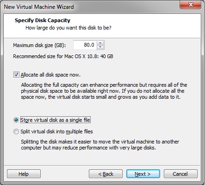Click the "How large do you want this disk" subtitle
The image size is (205, 185).
[68, 28]
